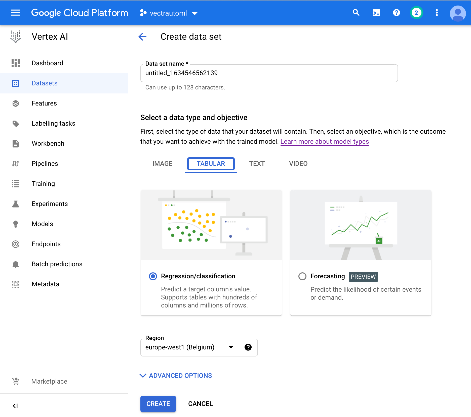Image resolution: width=471 pixels, height=417 pixels.
Task: Expand the vectrautoml project selector
Action: click(x=195, y=13)
